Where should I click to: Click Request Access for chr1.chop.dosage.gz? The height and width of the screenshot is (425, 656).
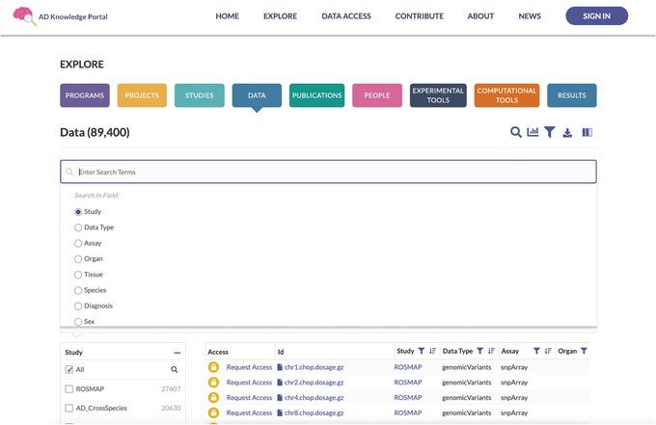[x=249, y=367]
